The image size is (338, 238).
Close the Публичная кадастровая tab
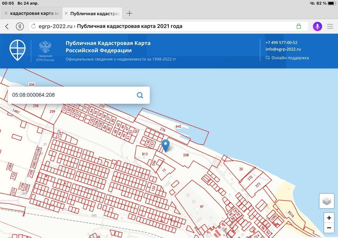(x=66, y=13)
